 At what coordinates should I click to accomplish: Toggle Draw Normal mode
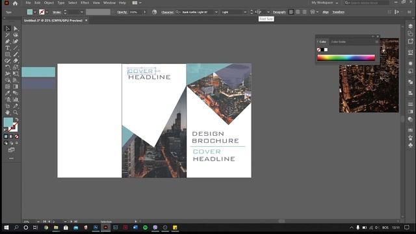(x=6, y=143)
